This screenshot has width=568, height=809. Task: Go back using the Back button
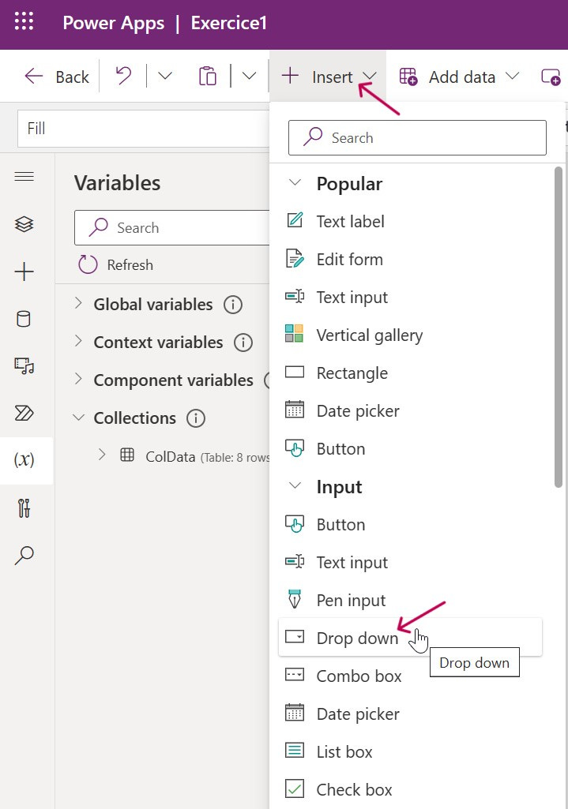[x=57, y=77]
